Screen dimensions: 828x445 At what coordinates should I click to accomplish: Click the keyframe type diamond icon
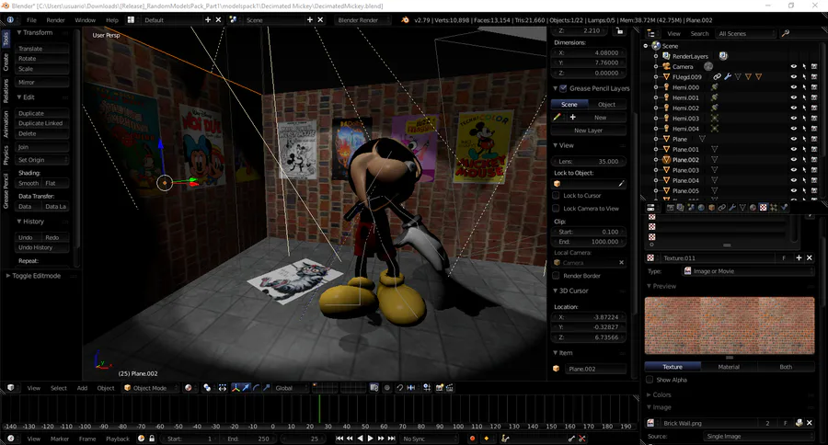[487, 439]
